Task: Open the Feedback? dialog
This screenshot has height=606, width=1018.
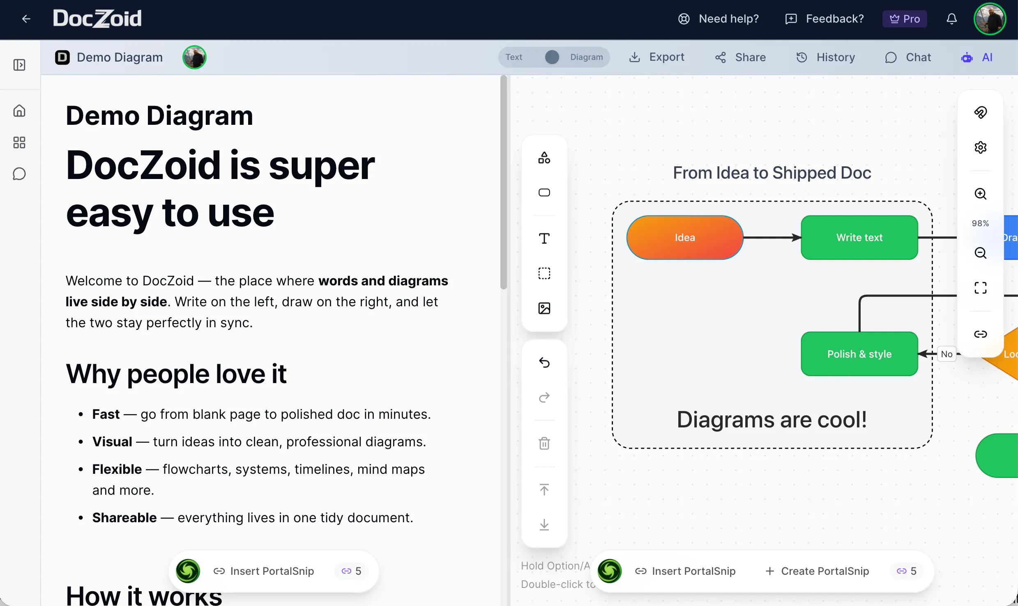Action: coord(825,19)
